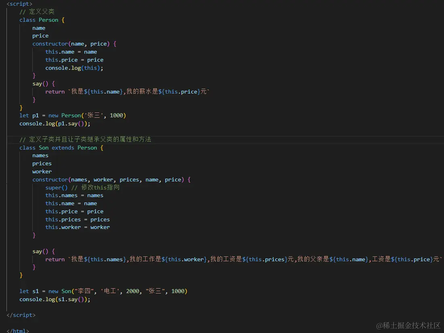Click the "this.prices = prices" line

point(77,219)
